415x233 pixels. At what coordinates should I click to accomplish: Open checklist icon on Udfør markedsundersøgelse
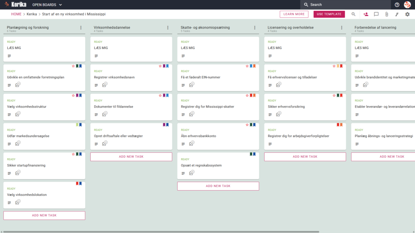(x=18, y=144)
